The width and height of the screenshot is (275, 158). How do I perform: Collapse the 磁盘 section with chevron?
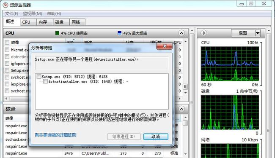181,109
